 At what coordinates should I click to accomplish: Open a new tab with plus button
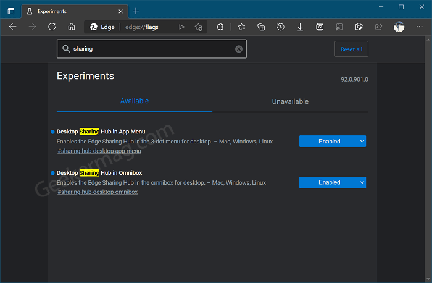coord(136,11)
